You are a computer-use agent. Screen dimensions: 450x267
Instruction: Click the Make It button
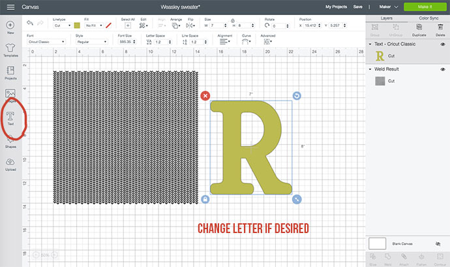click(x=425, y=7)
